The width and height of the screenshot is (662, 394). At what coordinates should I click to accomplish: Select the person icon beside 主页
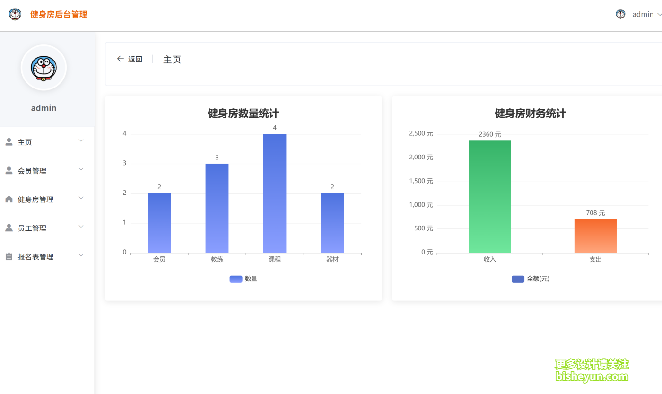coord(9,141)
